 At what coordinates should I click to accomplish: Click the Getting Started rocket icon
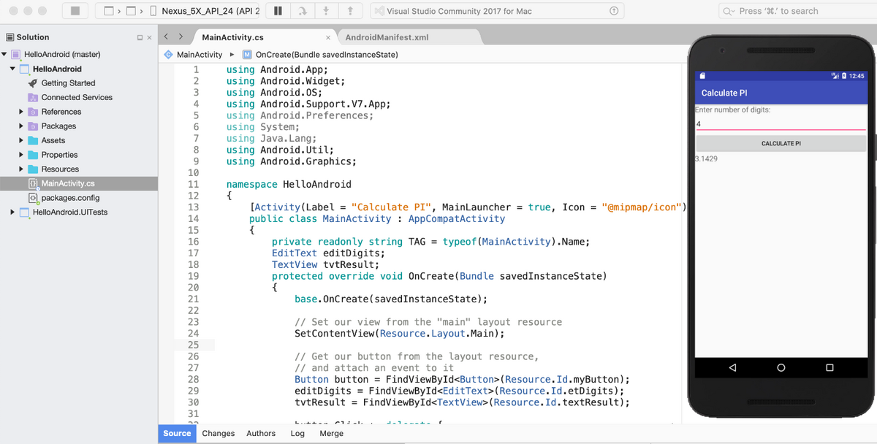pos(32,83)
